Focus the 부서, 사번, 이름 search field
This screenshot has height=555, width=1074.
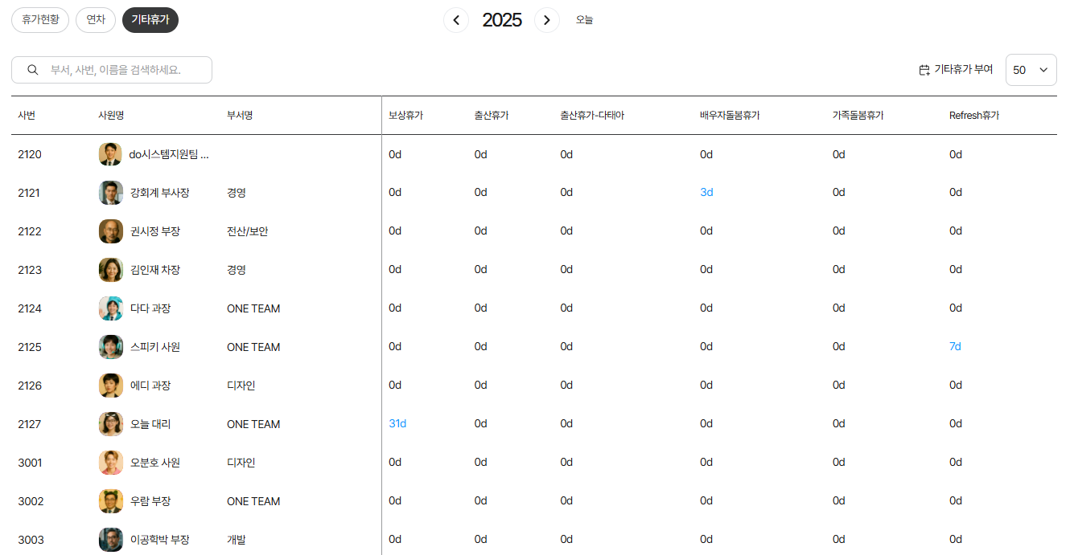click(121, 70)
